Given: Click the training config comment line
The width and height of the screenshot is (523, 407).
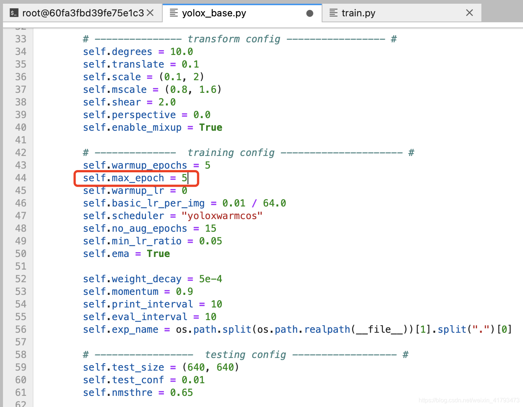Looking at the screenshot, I should pos(248,153).
